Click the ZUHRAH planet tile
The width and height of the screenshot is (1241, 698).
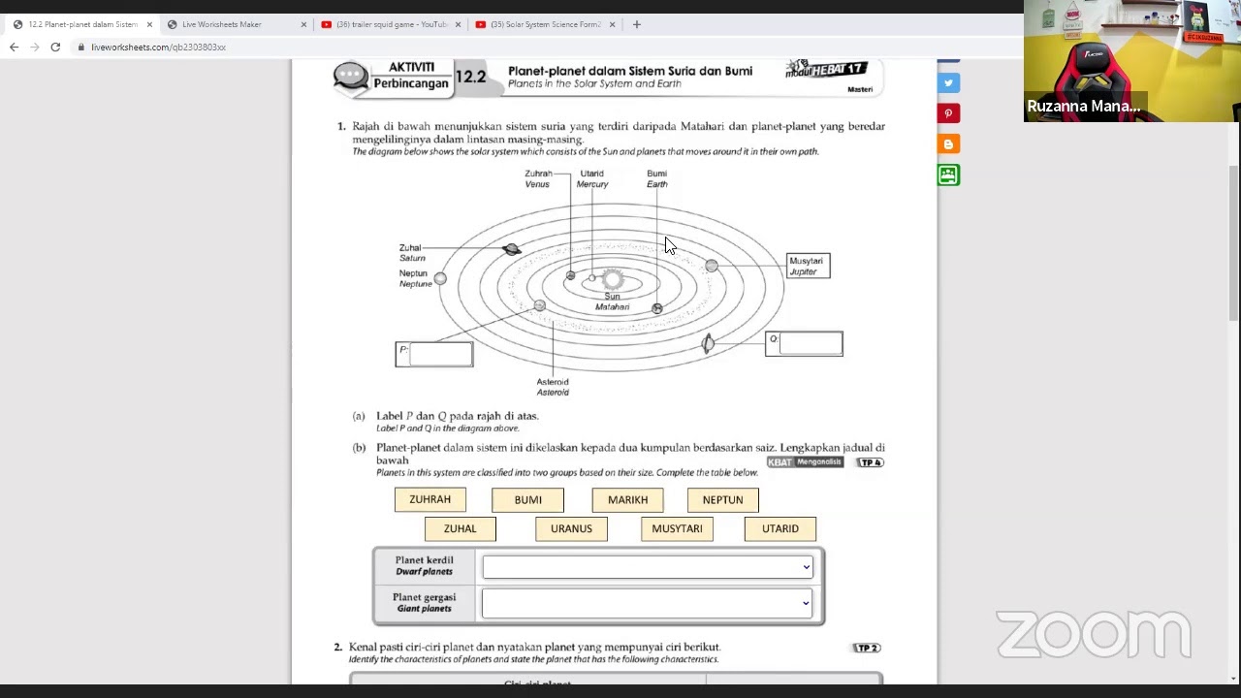click(x=430, y=499)
